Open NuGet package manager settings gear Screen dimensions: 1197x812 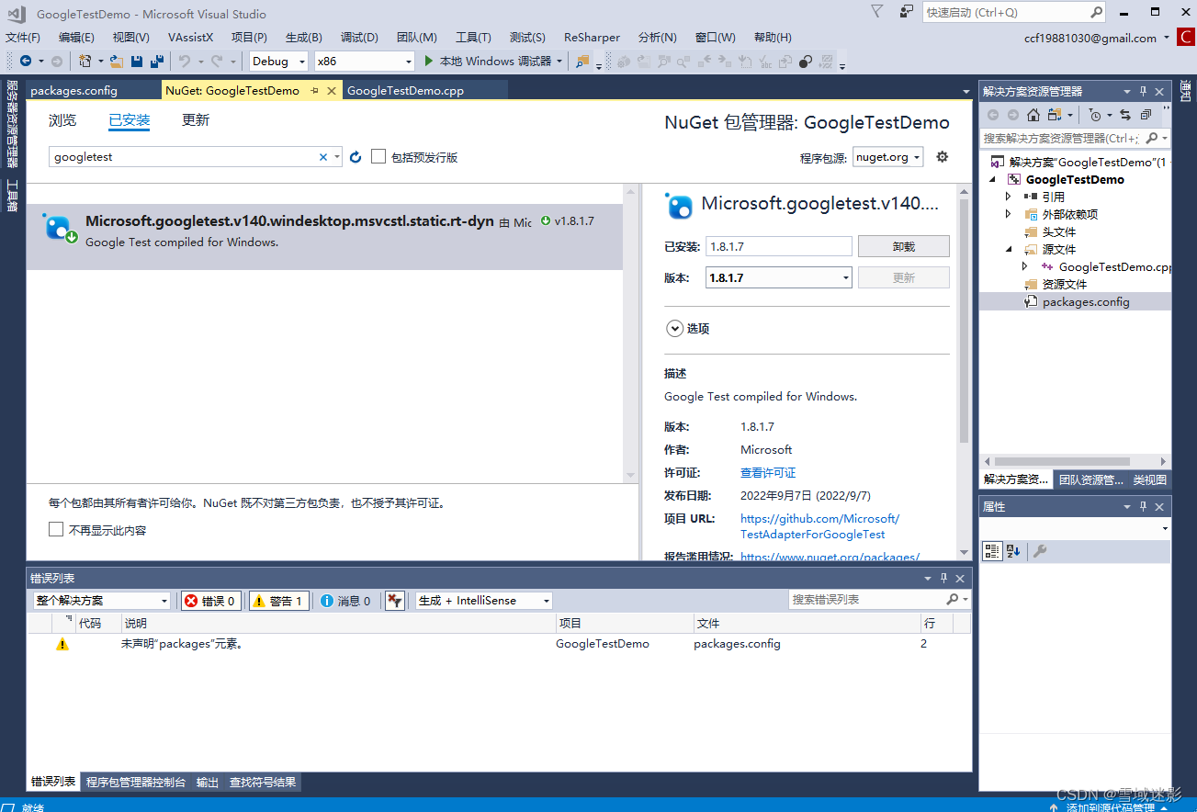[x=942, y=157]
